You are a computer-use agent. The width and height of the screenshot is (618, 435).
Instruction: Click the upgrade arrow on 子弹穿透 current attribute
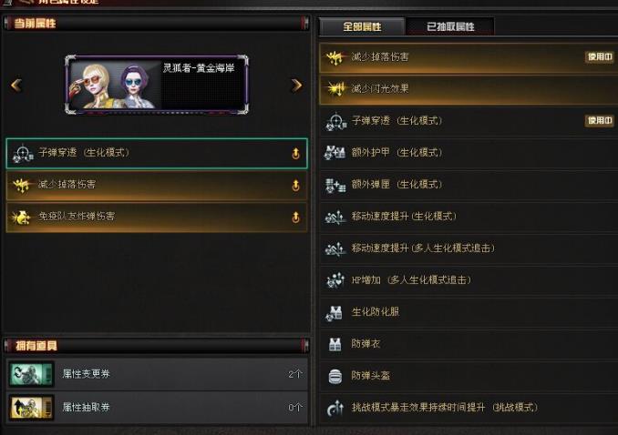tap(295, 153)
